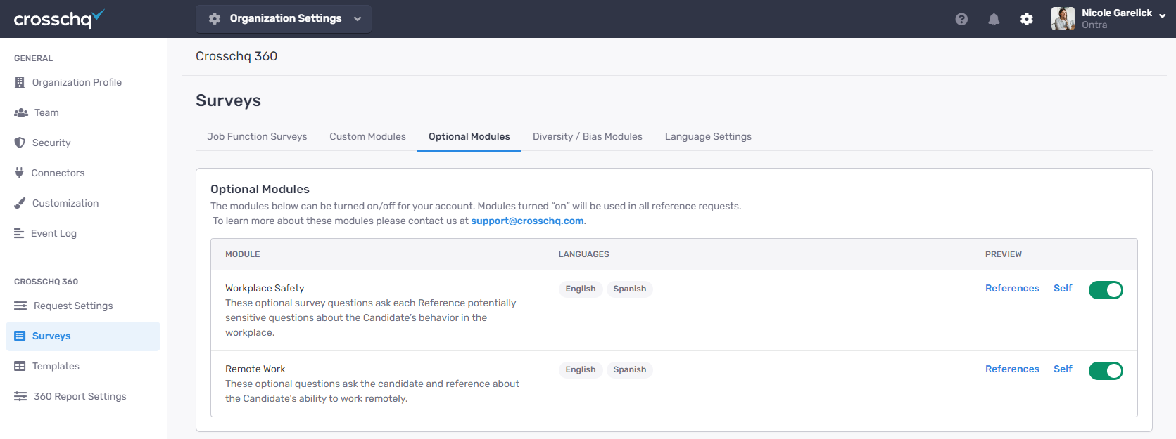Select the Optional Modules tab
The width and height of the screenshot is (1176, 439).
pyautogui.click(x=469, y=136)
